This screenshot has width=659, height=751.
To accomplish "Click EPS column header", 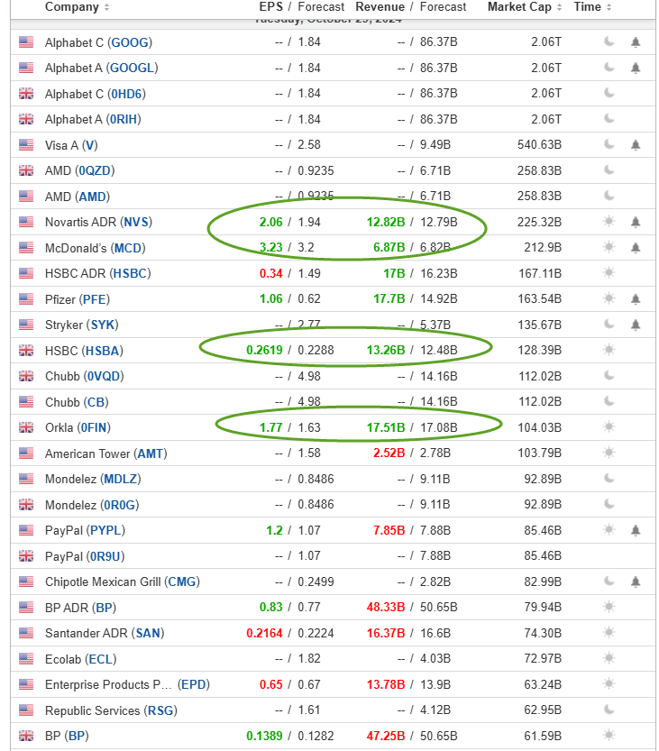I will (271, 6).
